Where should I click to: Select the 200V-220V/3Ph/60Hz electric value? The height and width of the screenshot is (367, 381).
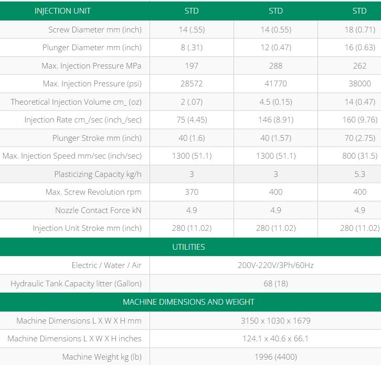[276, 265]
